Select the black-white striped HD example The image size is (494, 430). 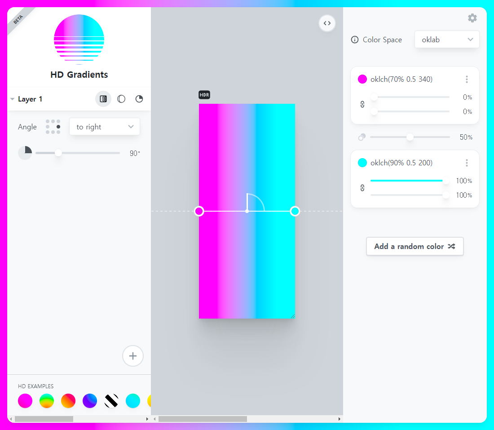pyautogui.click(x=111, y=401)
